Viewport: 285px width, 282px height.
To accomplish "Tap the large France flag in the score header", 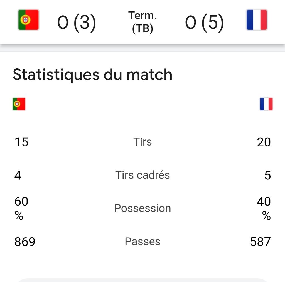I will click(257, 20).
